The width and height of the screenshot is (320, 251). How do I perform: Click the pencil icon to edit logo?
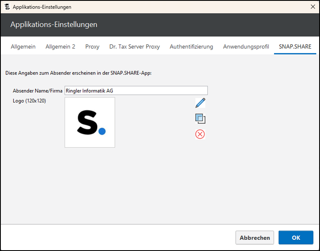200,103
